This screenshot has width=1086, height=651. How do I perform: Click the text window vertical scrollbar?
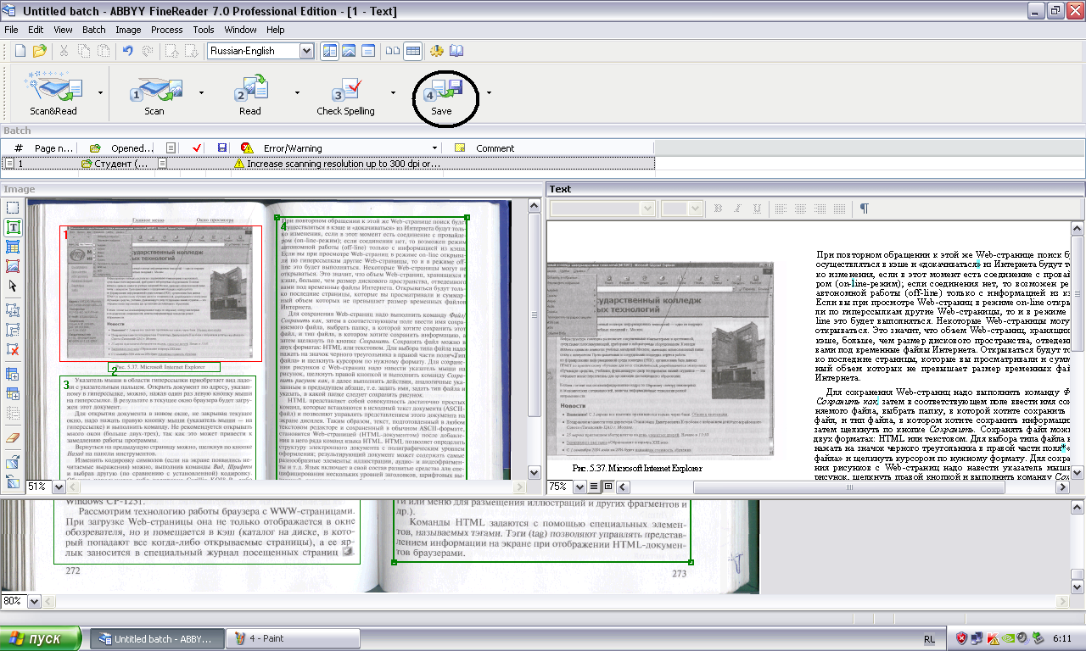click(1077, 350)
